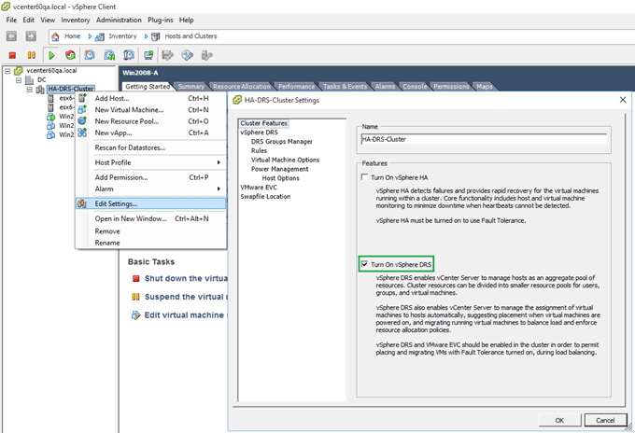Collapse the HA-DRS-Cluster tree node
635x433 pixels.
[30, 90]
